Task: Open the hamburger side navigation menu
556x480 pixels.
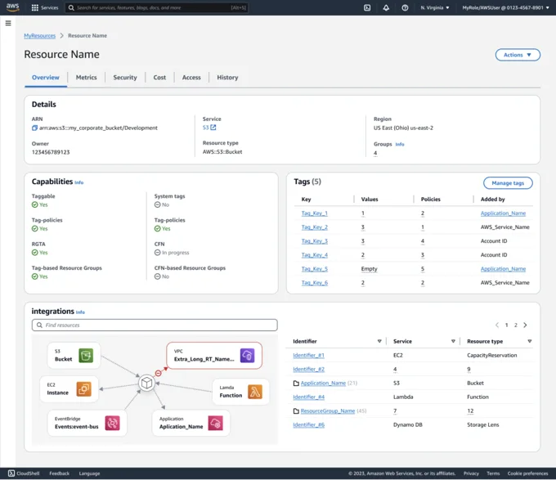Action: pos(8,23)
